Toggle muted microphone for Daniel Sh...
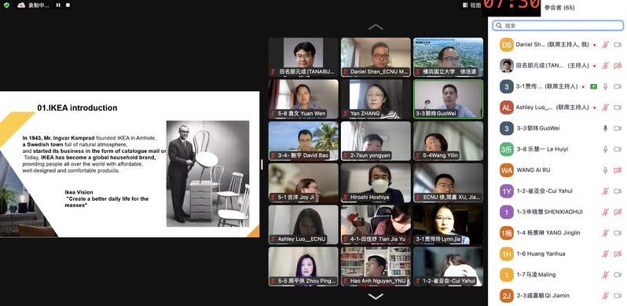The width and height of the screenshot is (627, 306). pos(606,45)
